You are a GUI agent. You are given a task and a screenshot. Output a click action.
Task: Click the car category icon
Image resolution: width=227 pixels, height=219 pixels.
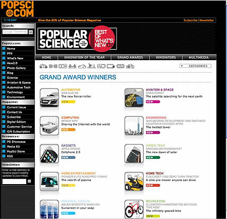tap(43, 66)
